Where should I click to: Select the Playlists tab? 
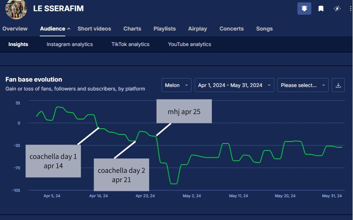165,29
